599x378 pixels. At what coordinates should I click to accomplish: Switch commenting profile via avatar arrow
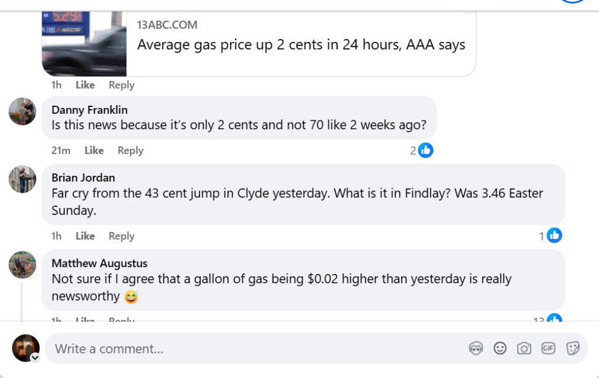(35, 358)
